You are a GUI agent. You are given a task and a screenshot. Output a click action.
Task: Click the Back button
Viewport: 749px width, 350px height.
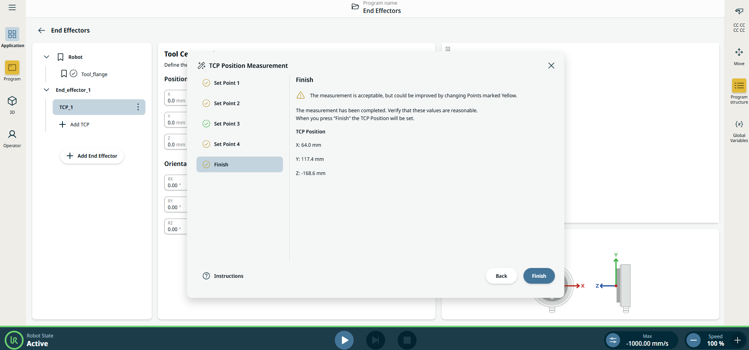point(501,276)
